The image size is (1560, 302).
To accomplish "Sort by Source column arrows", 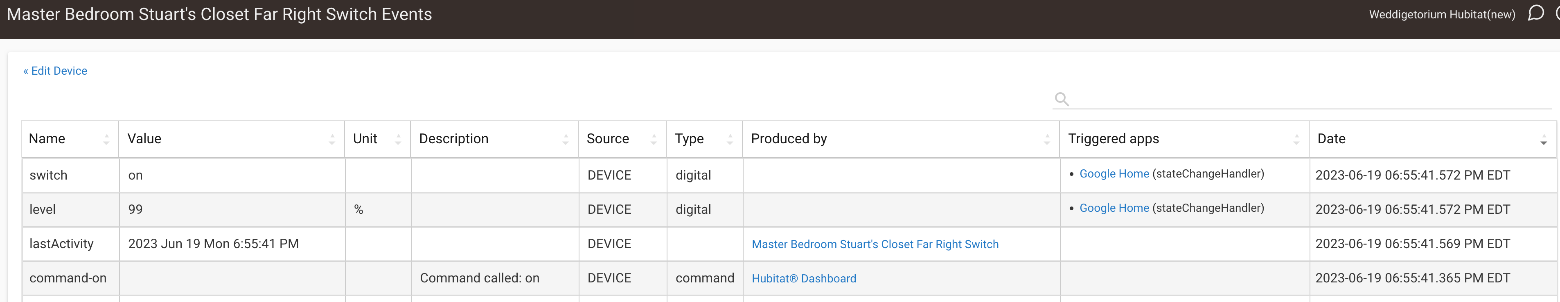I will point(654,140).
